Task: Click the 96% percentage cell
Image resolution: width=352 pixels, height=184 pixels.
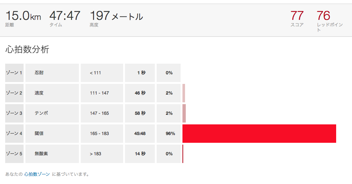Action: [x=168, y=134]
